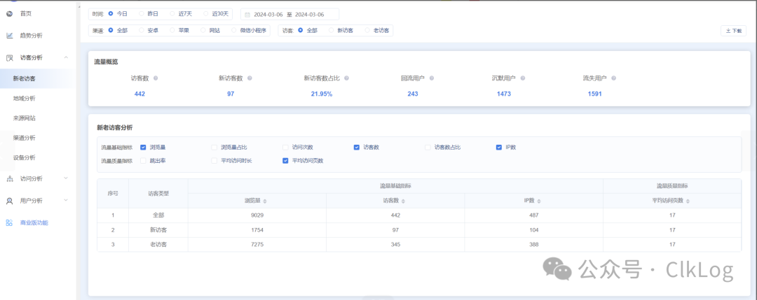Click table cell 104 in 新访客 row
This screenshot has height=300, width=757.
point(533,230)
